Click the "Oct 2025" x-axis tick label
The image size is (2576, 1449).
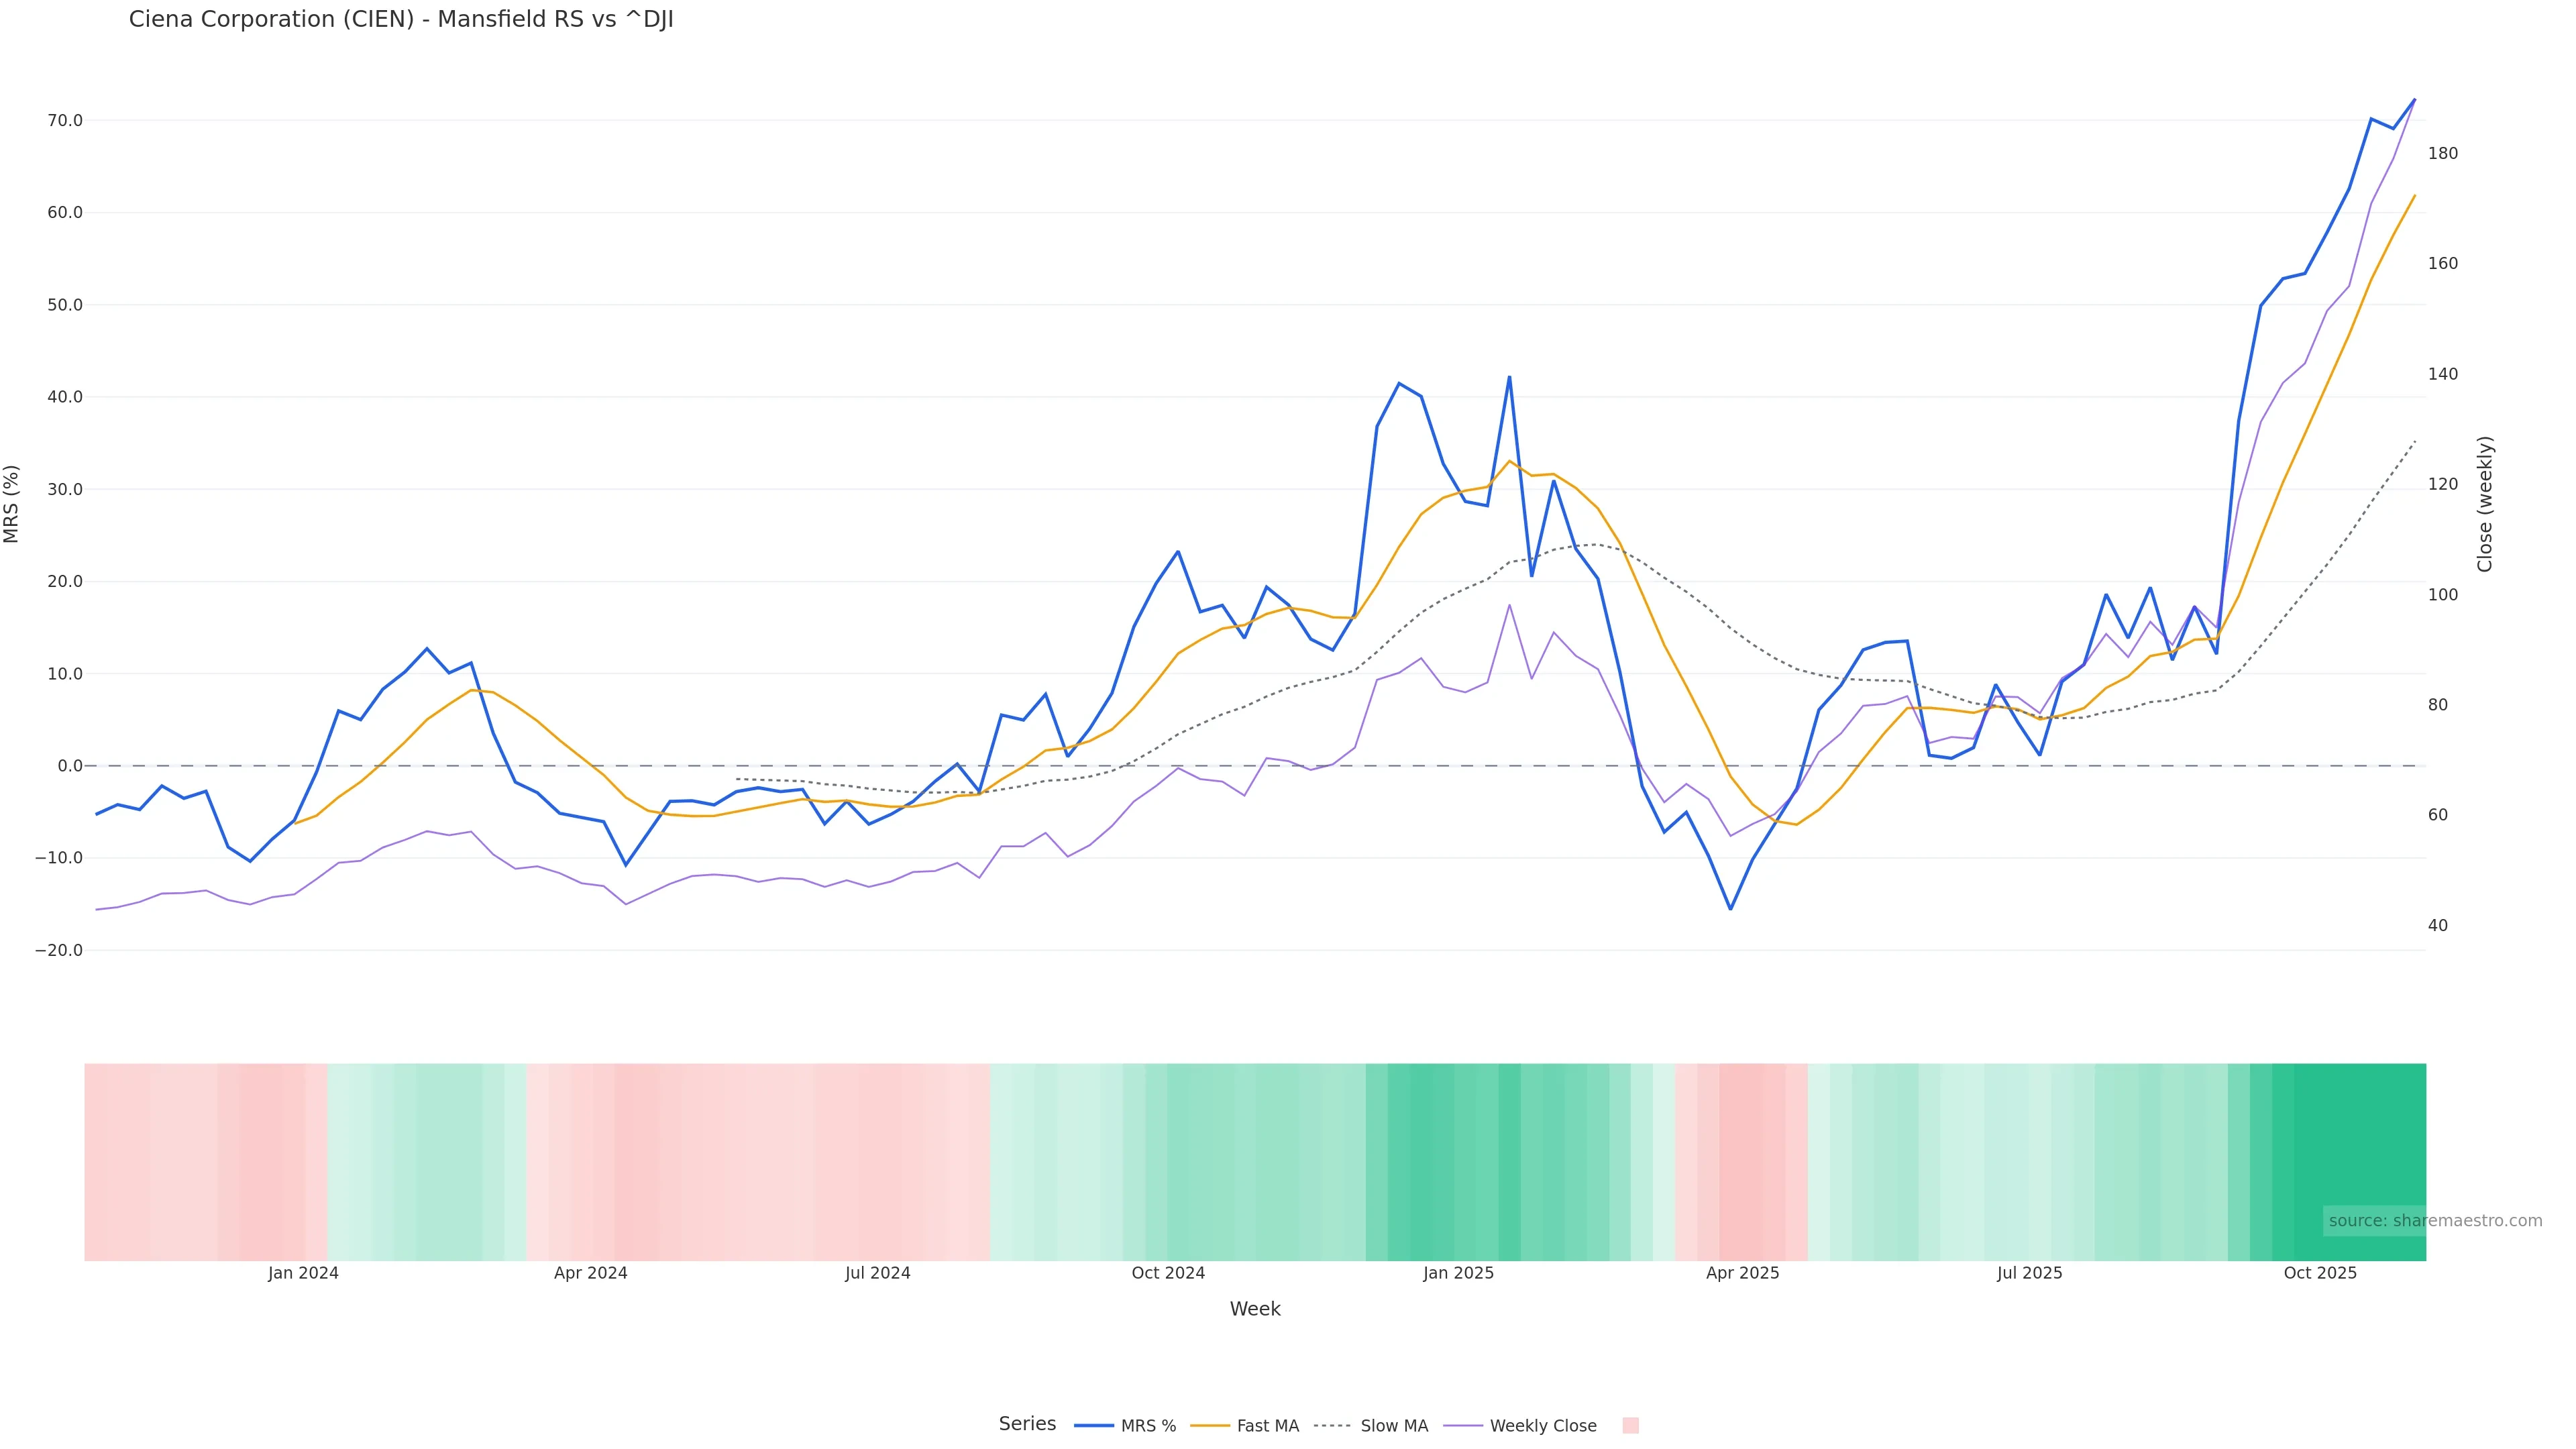2320,1273
